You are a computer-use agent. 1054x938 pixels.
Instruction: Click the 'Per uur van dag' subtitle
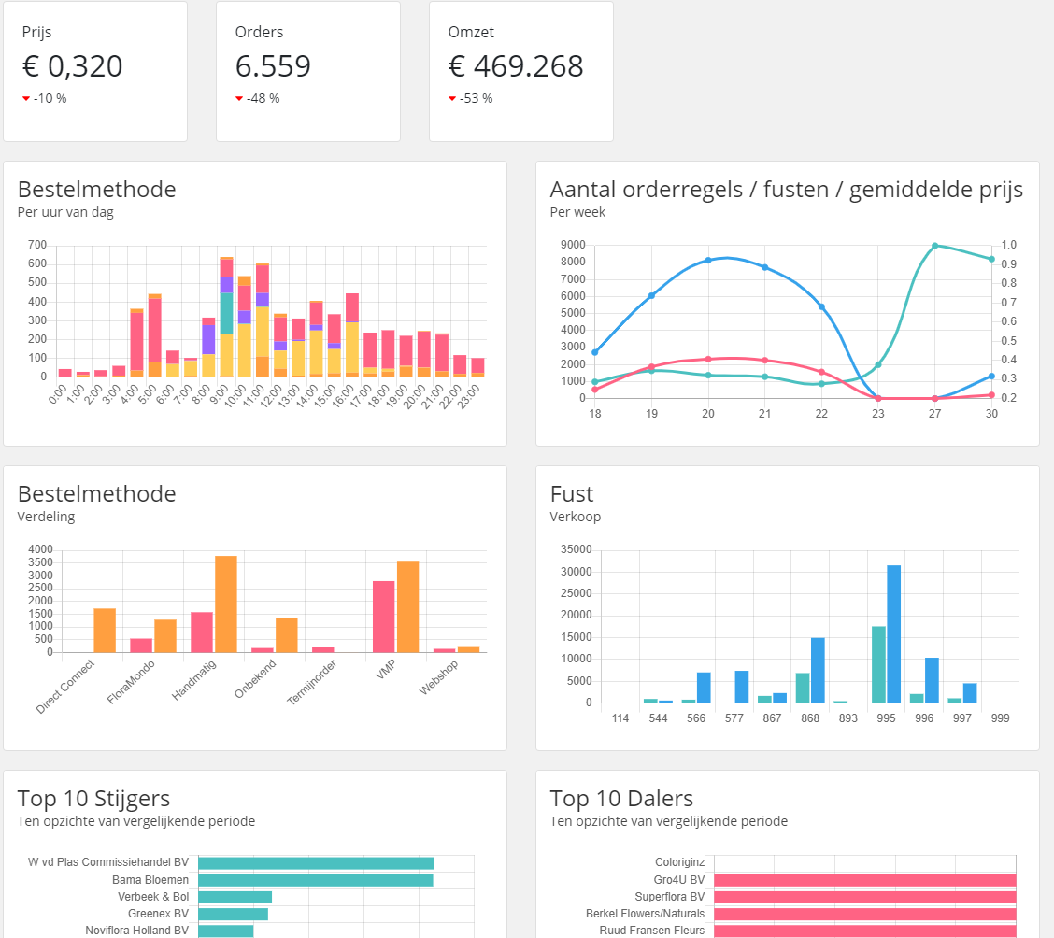(65, 212)
